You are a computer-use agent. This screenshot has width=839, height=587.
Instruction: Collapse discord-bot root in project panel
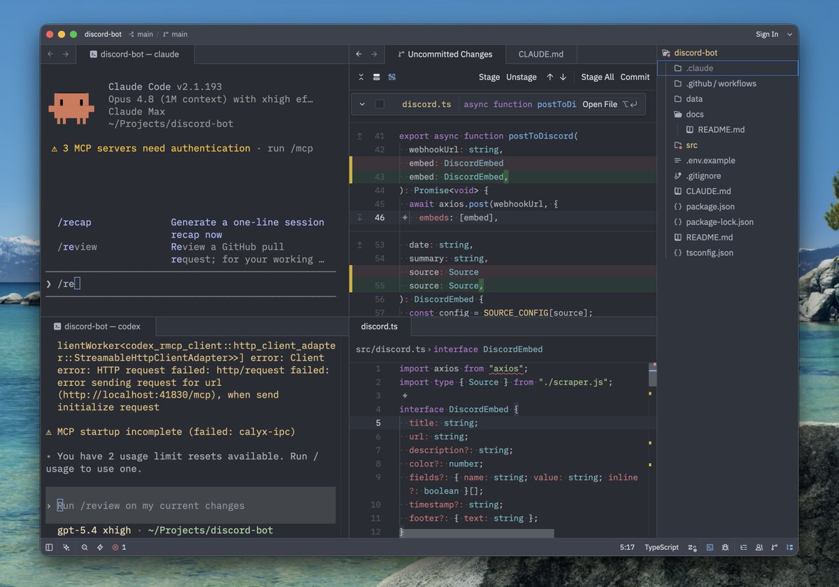[728, 53]
